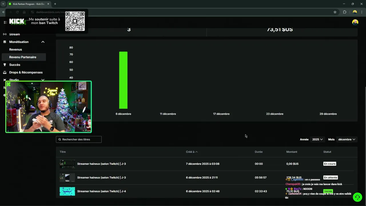The image size is (366, 206).
Task: Click the green 6 décembre chart bar
Action: (123, 80)
